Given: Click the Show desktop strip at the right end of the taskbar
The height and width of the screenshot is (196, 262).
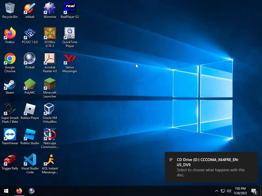Looking at the screenshot, I should pos(261,191).
